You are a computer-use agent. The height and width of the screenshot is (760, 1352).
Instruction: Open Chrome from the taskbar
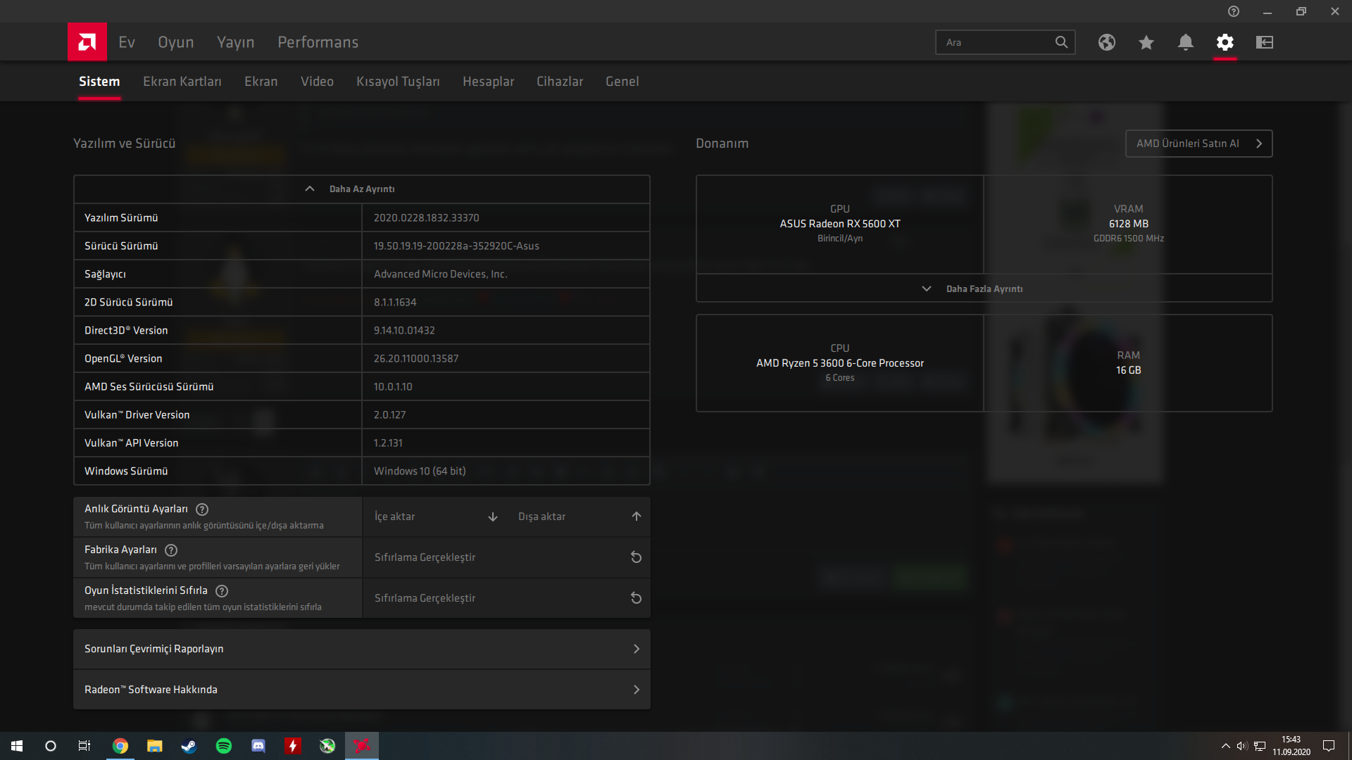[x=120, y=746]
